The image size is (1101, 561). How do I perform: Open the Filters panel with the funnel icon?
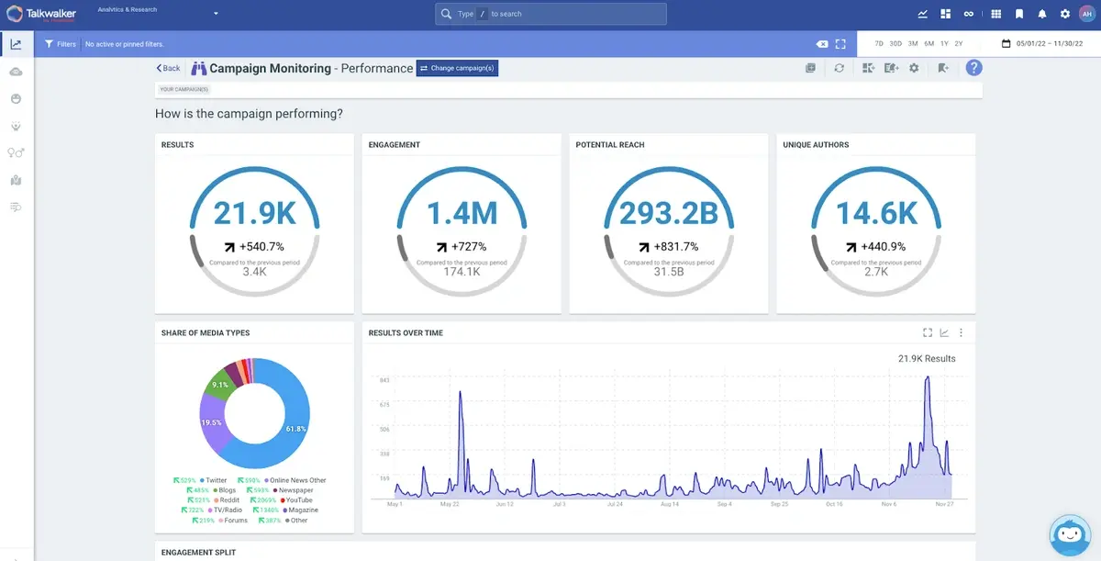coord(48,43)
